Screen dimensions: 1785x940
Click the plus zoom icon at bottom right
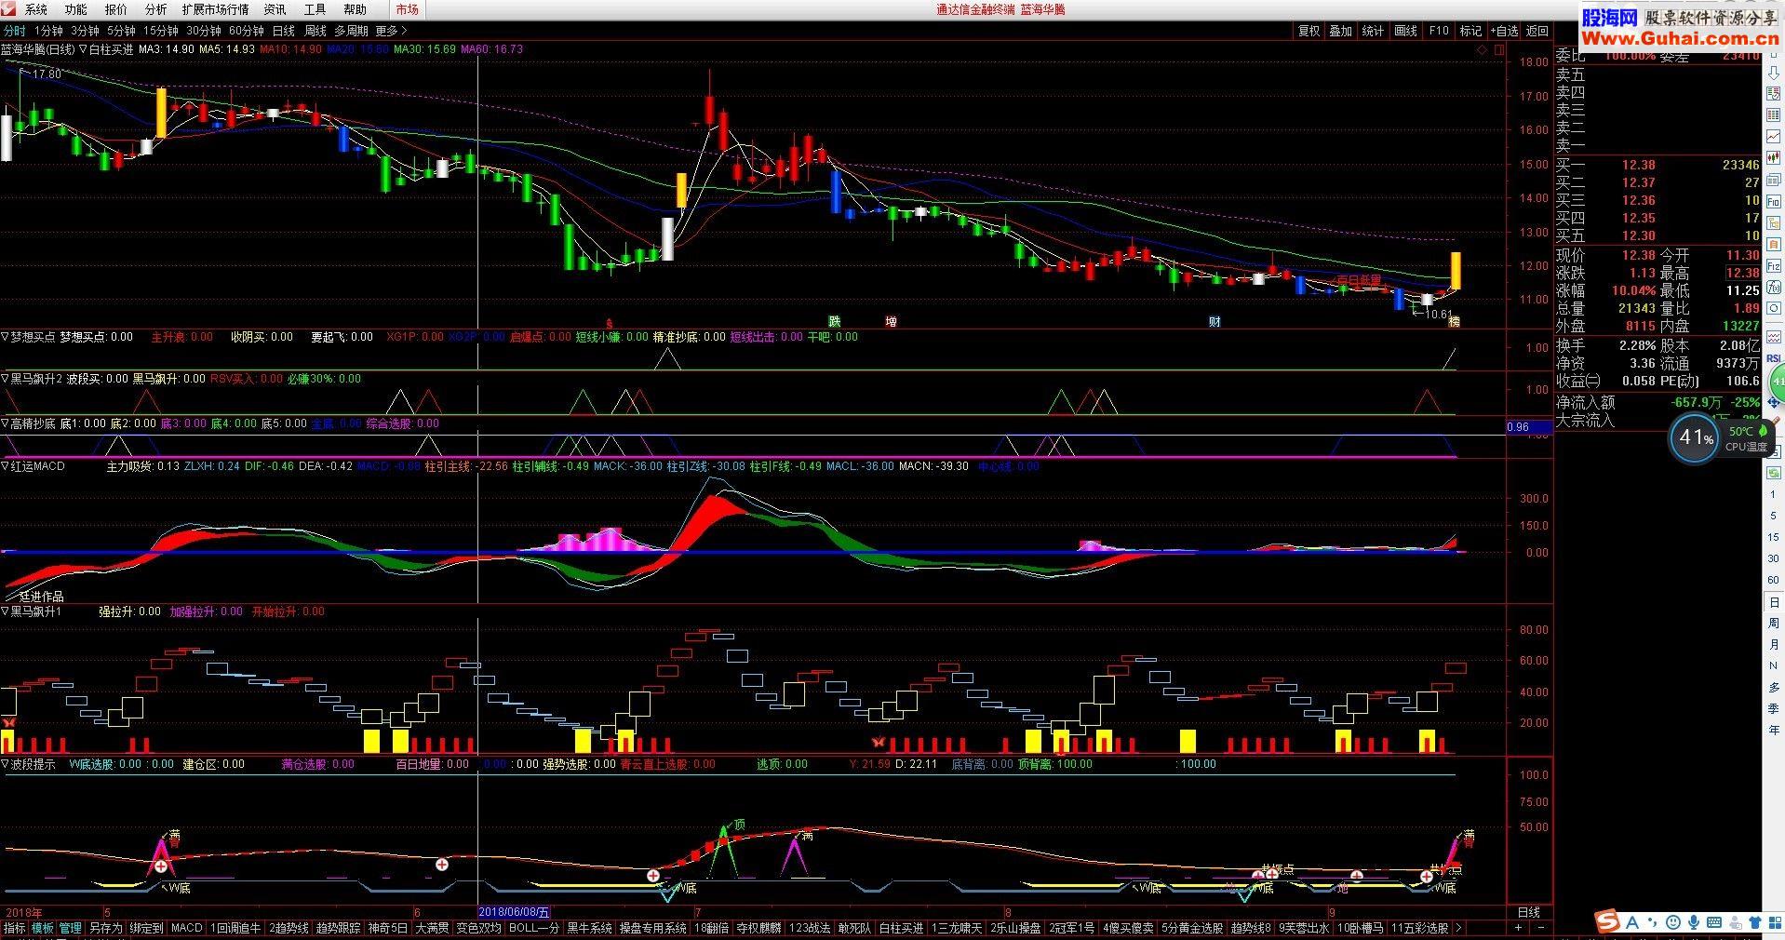(x=1518, y=928)
